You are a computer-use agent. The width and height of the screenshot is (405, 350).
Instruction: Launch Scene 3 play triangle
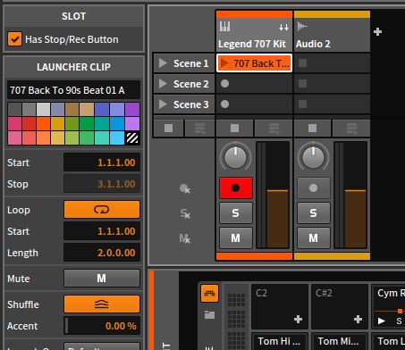pyautogui.click(x=163, y=104)
